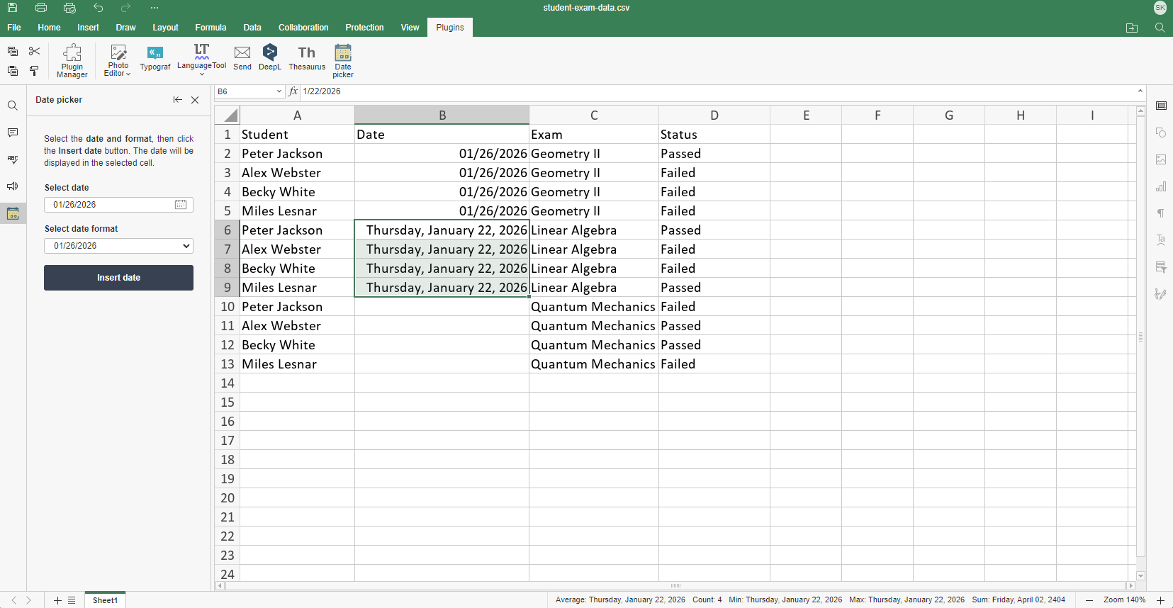Add a new sheet with plus button

click(58, 600)
